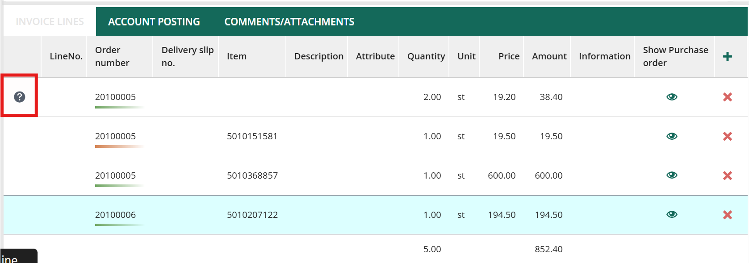Show purchase order for item 5010151581
Screen dimensions: 749x263
pos(672,136)
